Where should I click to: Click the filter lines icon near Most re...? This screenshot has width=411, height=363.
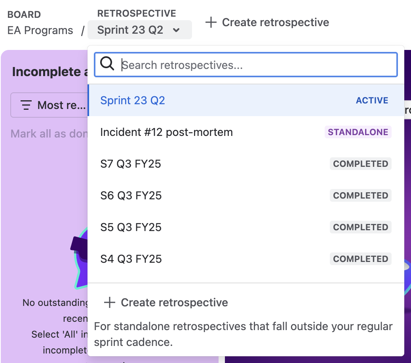[x=26, y=105]
